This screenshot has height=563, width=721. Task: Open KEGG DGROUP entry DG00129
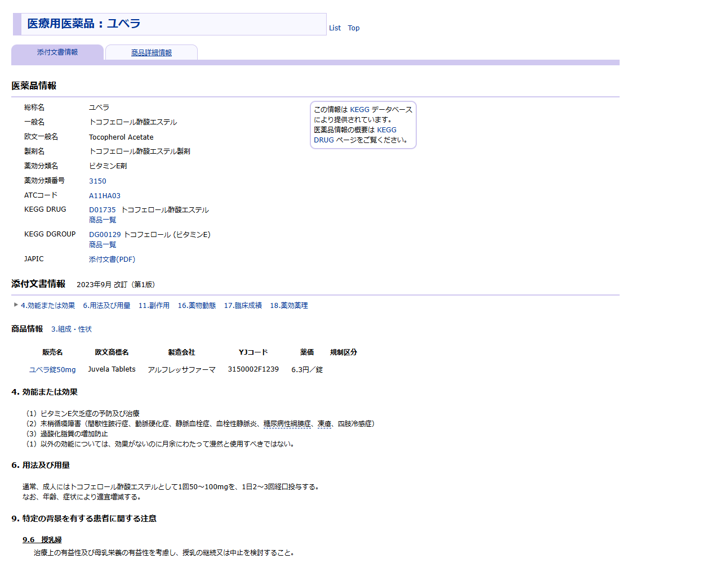[x=105, y=234]
